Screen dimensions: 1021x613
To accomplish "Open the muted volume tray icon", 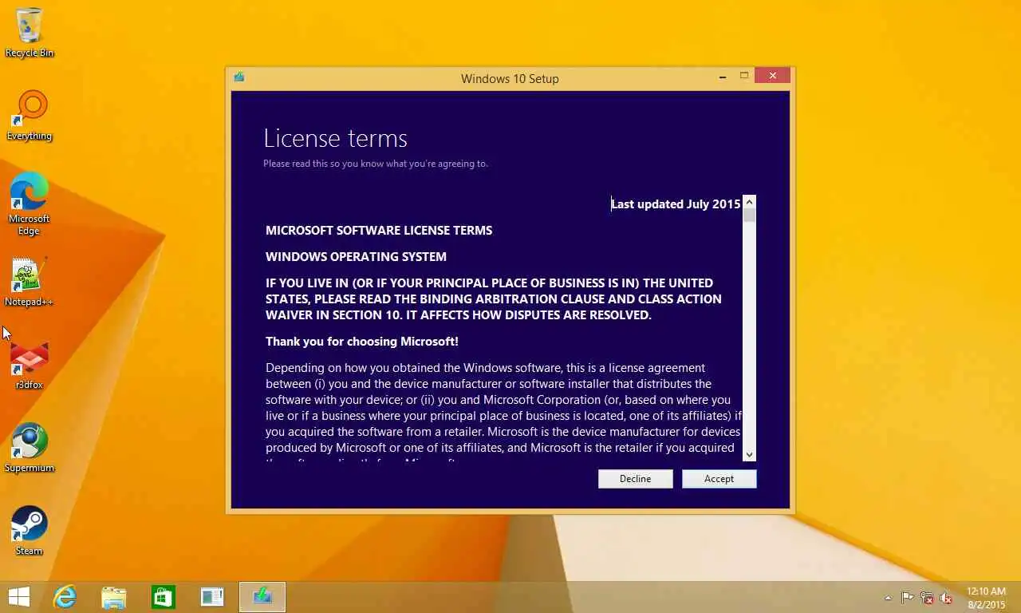I will coord(946,597).
